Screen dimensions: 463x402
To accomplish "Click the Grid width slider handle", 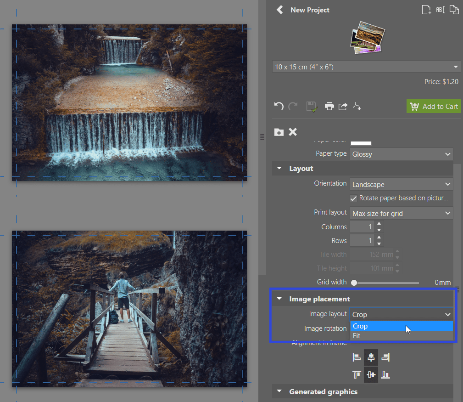I will pos(354,283).
